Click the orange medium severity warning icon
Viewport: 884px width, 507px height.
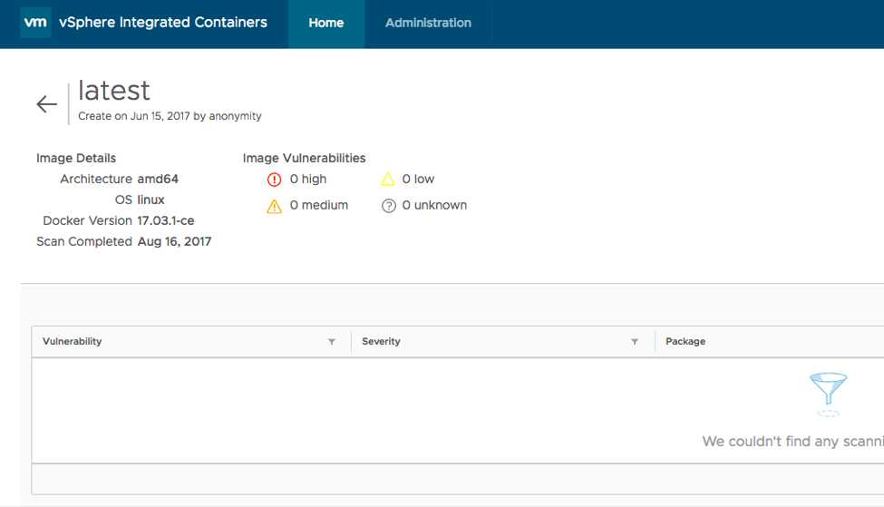[x=274, y=207]
